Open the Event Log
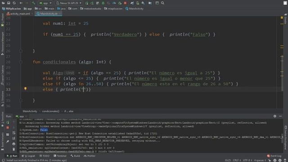This screenshot has height=162, width=288. pyautogui.click(x=274, y=156)
